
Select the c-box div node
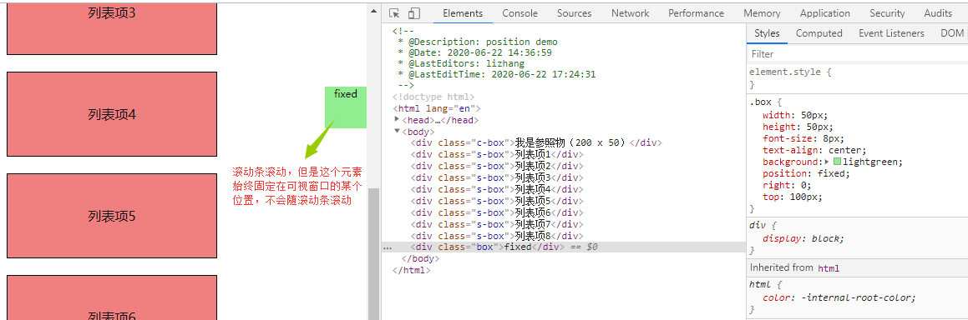[x=536, y=142]
